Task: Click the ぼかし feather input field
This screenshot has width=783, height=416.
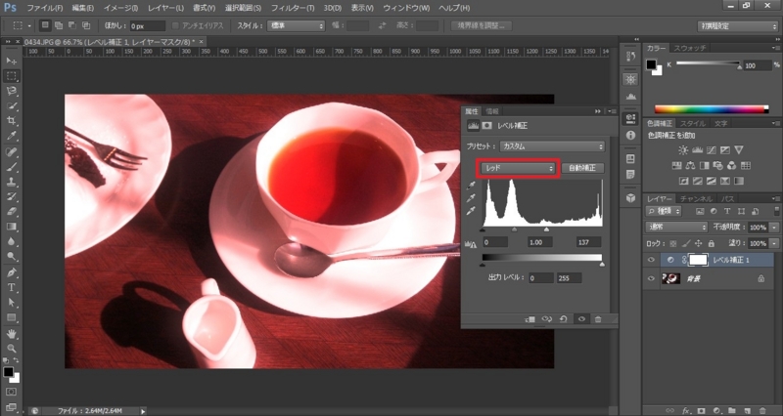Action: click(148, 25)
